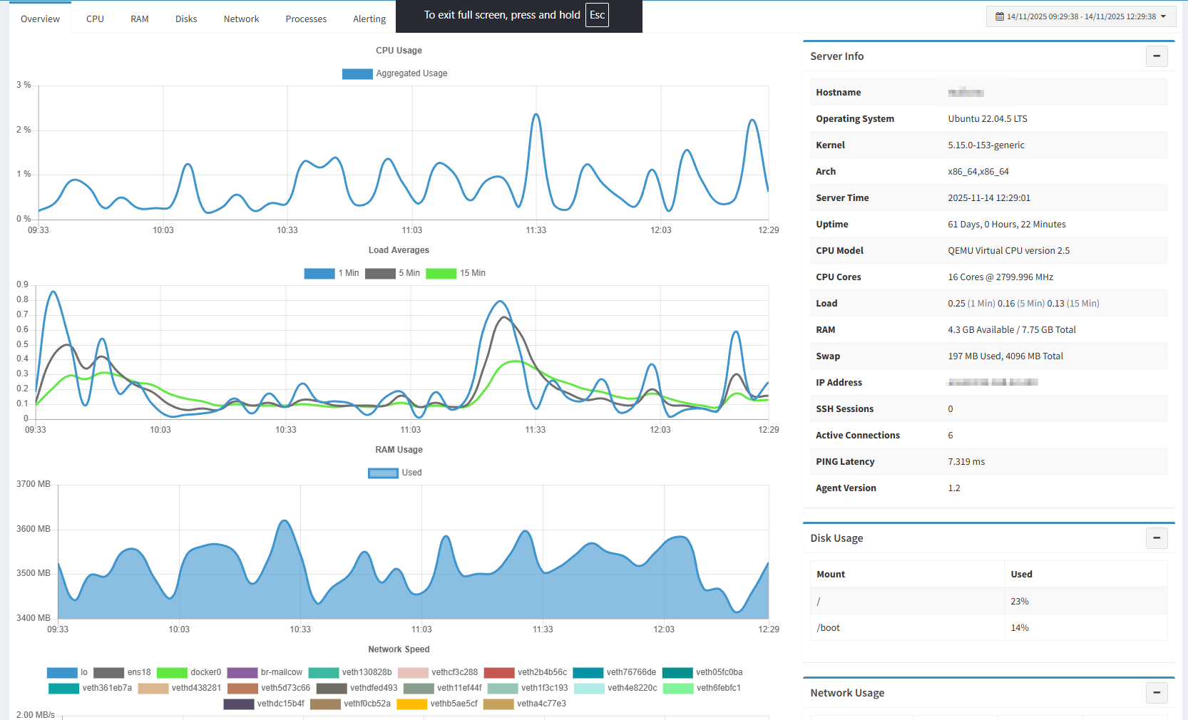1188x720 pixels.
Task: Switch to the CPU tab
Action: pos(95,19)
